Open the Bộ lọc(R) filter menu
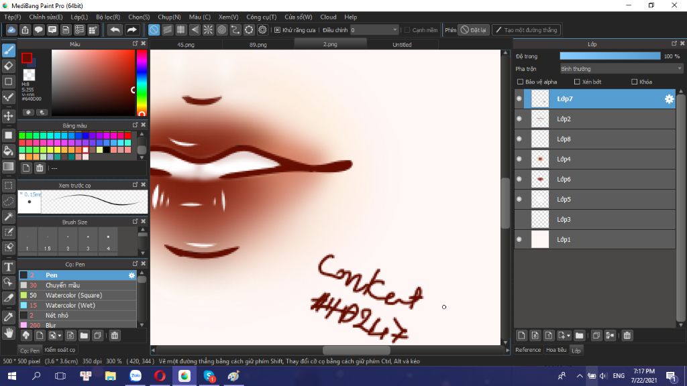This screenshot has width=687, height=386. [x=108, y=17]
